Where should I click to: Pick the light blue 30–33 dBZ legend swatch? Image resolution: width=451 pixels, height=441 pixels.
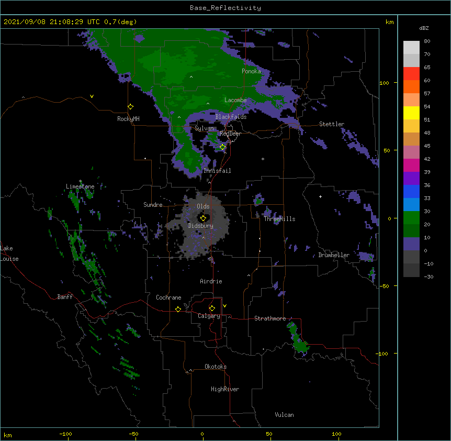click(411, 204)
